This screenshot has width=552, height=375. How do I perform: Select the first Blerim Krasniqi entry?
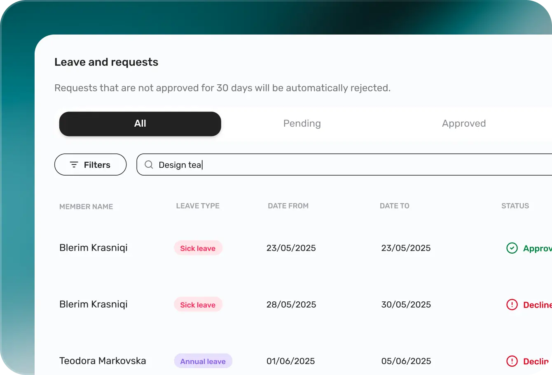(x=94, y=248)
